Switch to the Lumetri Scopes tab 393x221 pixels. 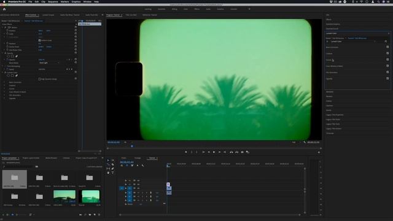point(48,15)
